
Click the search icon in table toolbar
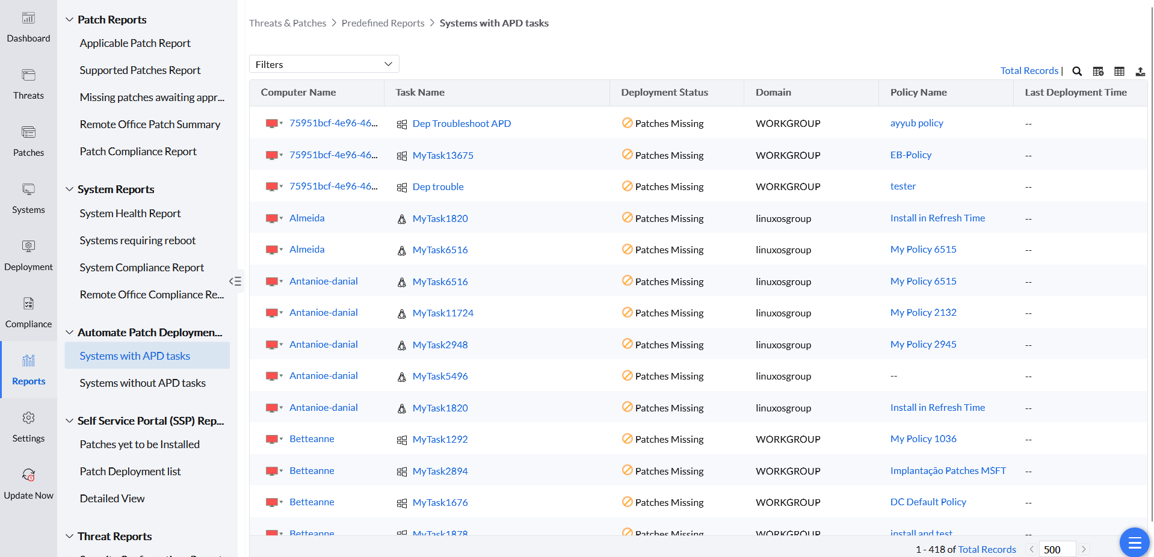pyautogui.click(x=1077, y=71)
